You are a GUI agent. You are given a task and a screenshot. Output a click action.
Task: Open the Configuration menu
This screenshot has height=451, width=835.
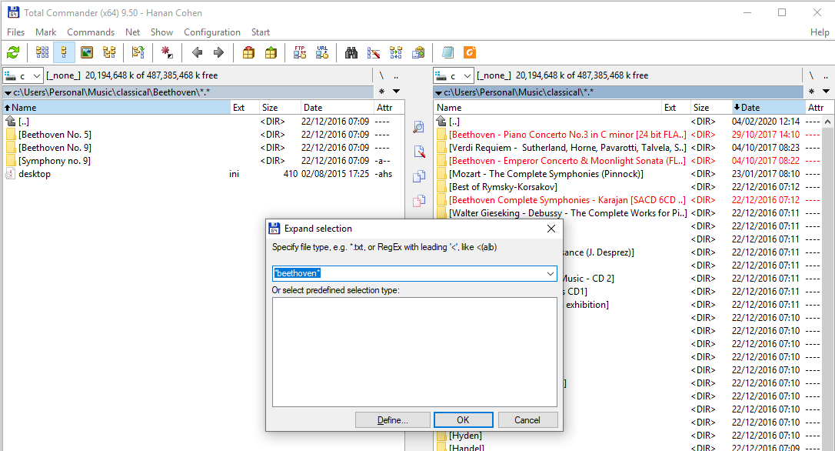[x=212, y=32]
